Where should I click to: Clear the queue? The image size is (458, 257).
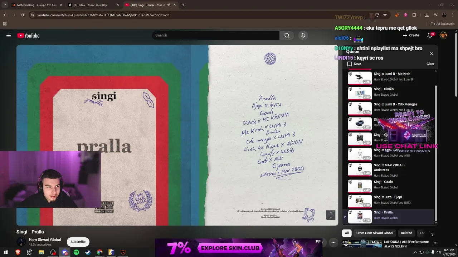(430, 64)
